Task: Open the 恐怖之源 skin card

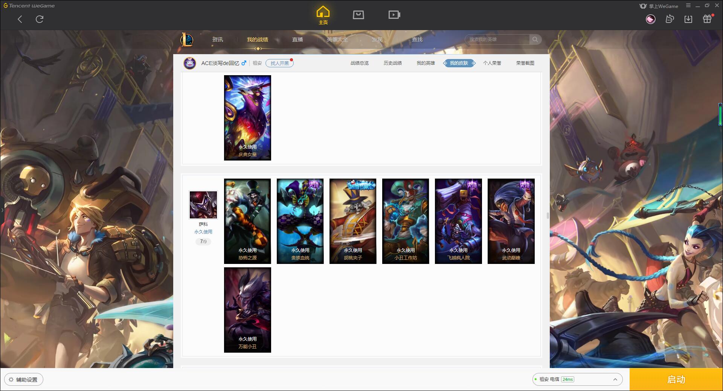Action: (247, 221)
